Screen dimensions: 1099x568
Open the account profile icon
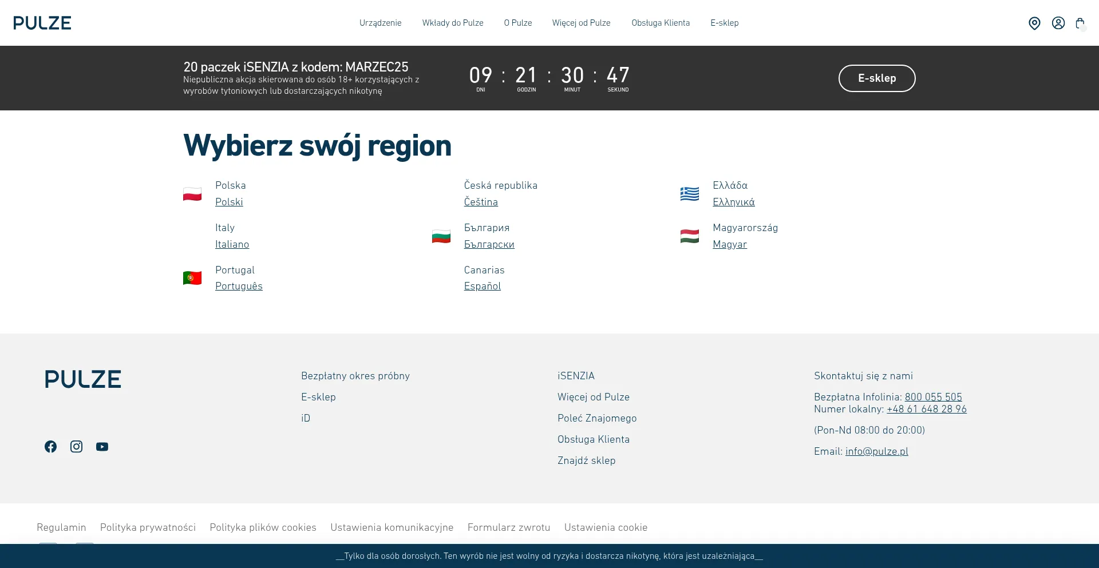pos(1058,23)
